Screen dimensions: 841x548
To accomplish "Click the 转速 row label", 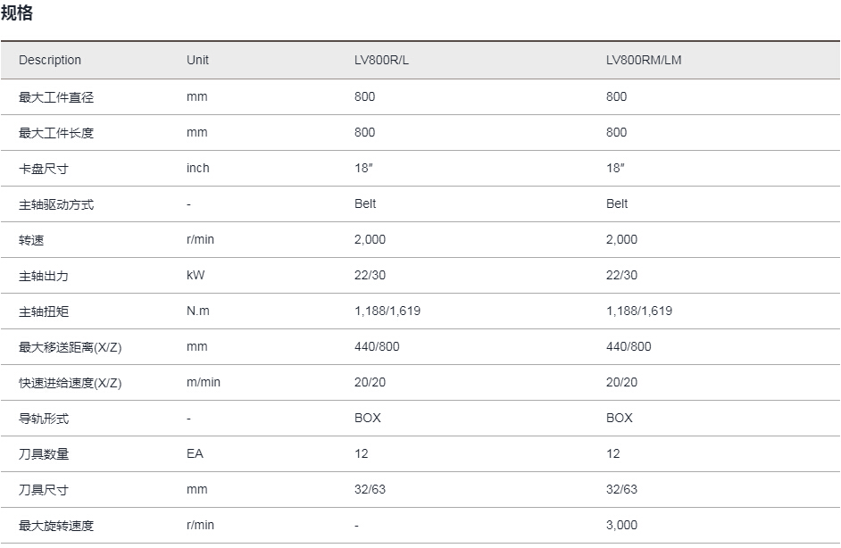I will pyautogui.click(x=31, y=240).
